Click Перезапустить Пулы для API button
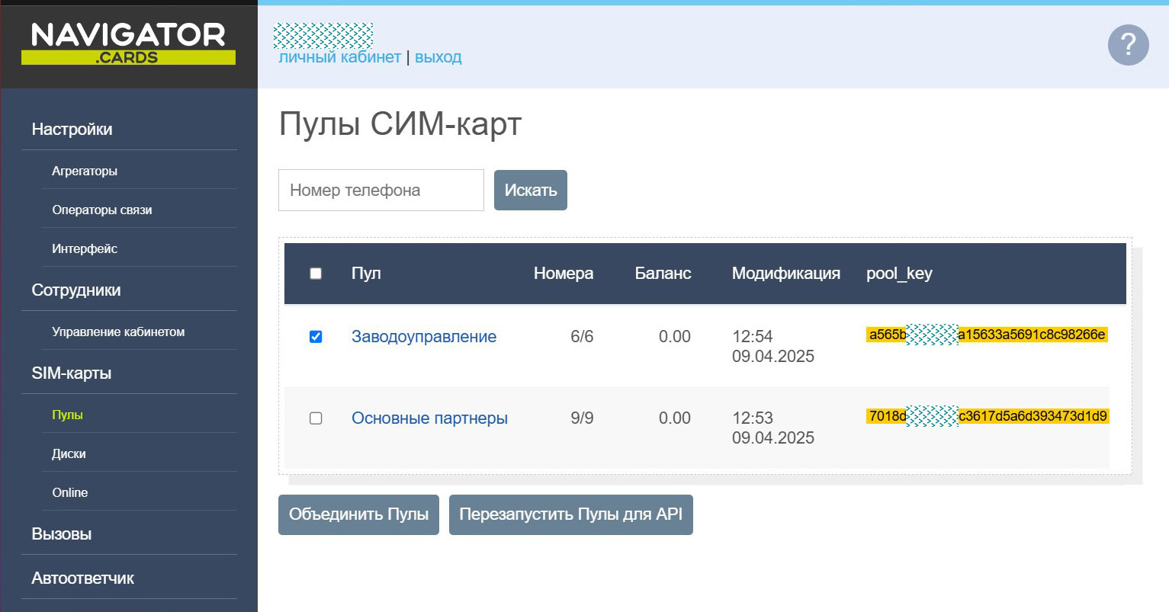The width and height of the screenshot is (1169, 612). 570,514
